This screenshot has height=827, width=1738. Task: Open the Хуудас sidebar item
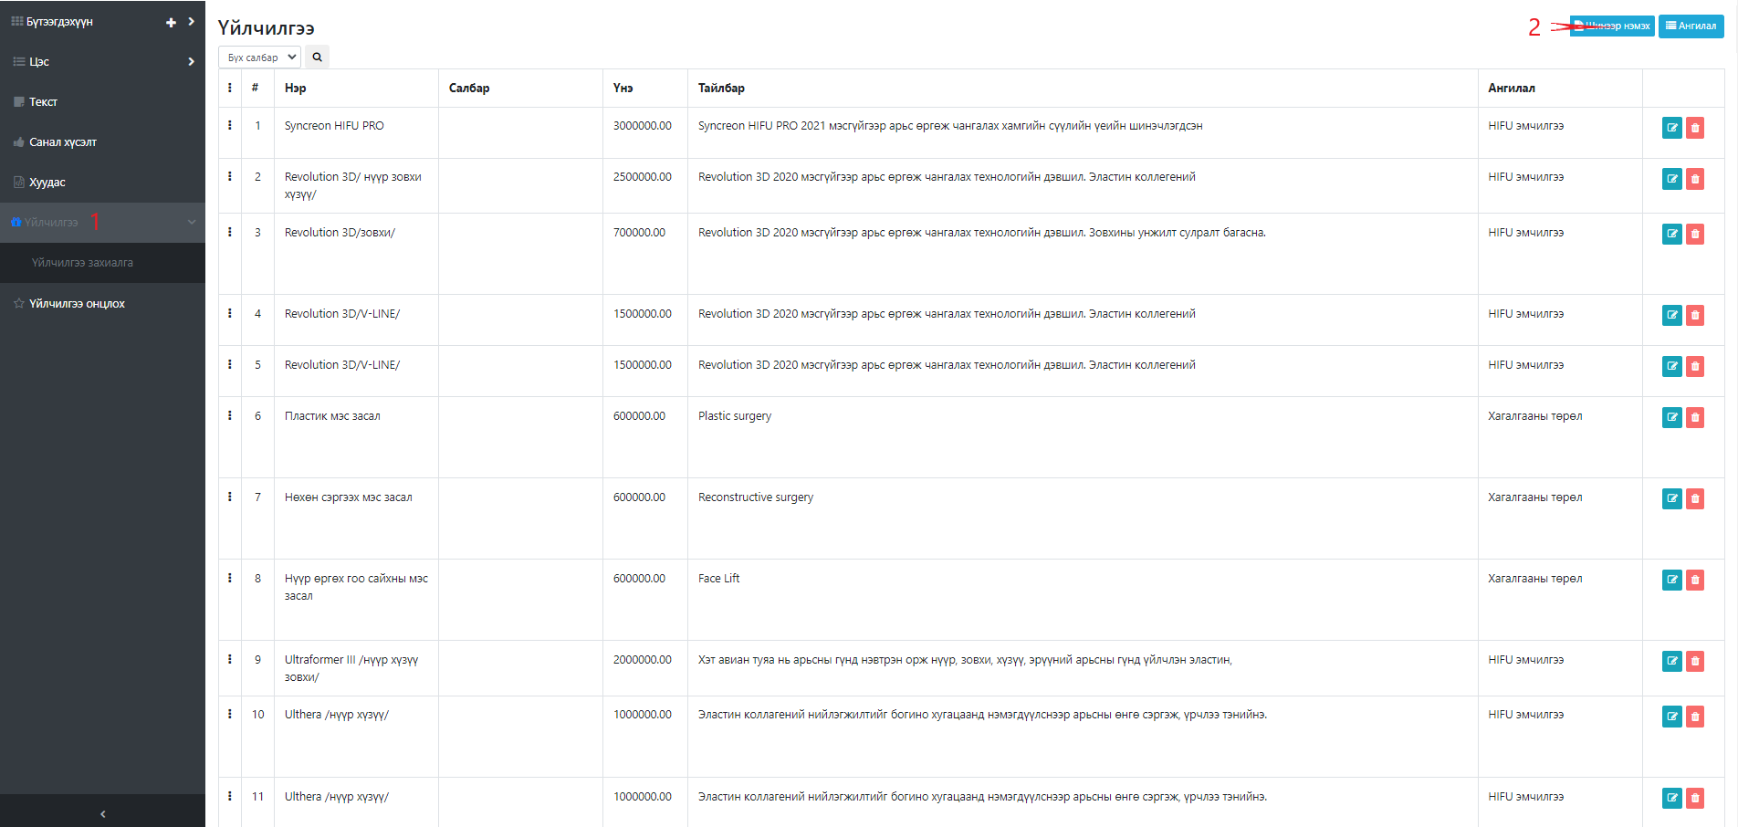[47, 183]
